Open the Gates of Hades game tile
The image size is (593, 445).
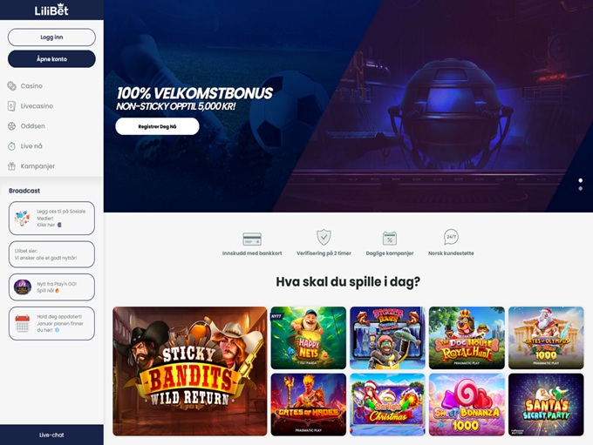308,405
